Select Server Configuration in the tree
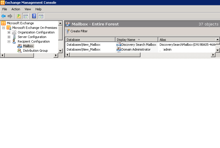 32,37
